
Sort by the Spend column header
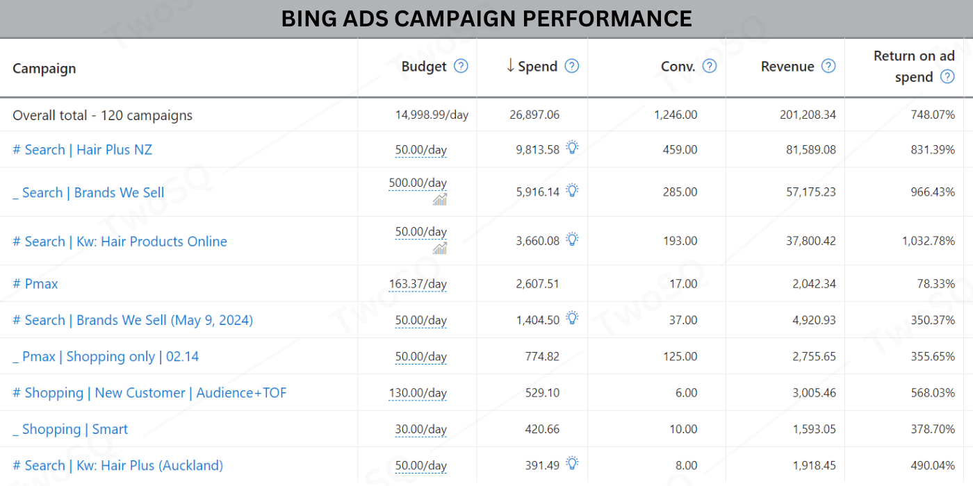537,67
